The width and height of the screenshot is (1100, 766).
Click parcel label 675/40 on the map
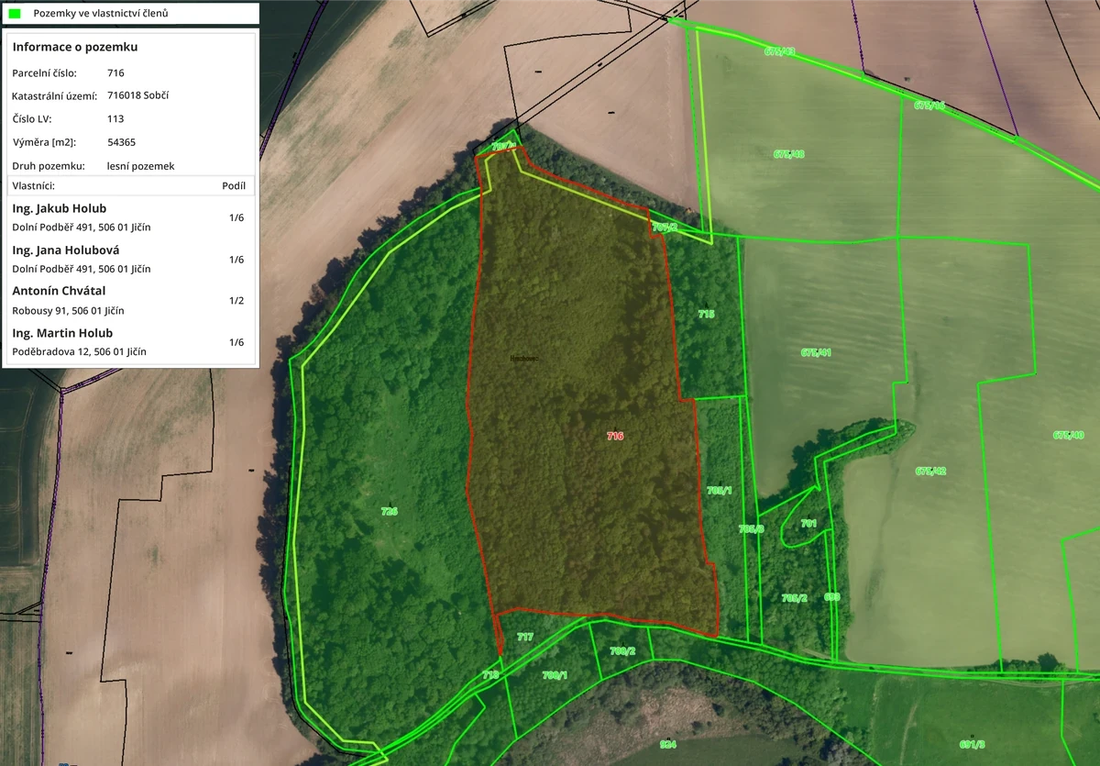coord(1068,435)
